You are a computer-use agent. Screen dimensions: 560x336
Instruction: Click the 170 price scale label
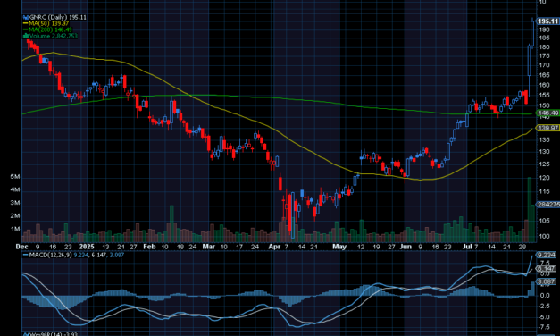tap(544, 65)
